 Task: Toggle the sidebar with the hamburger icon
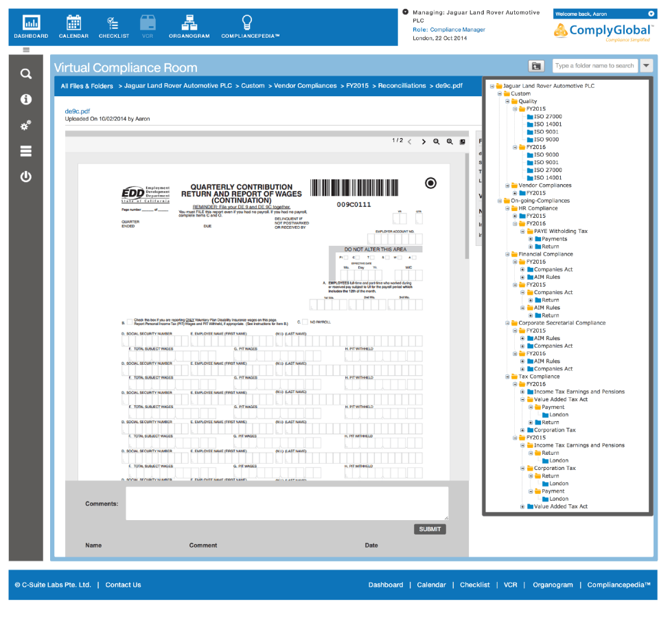26,49
